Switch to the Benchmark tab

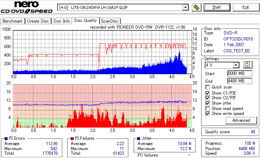(x=13, y=21)
